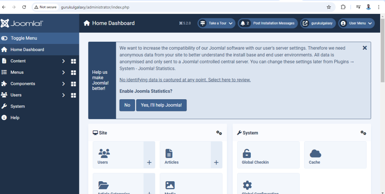Viewport: 385px width, 194px height.
Task: Open browser Extensions puzzle icon
Action: pos(343,7)
